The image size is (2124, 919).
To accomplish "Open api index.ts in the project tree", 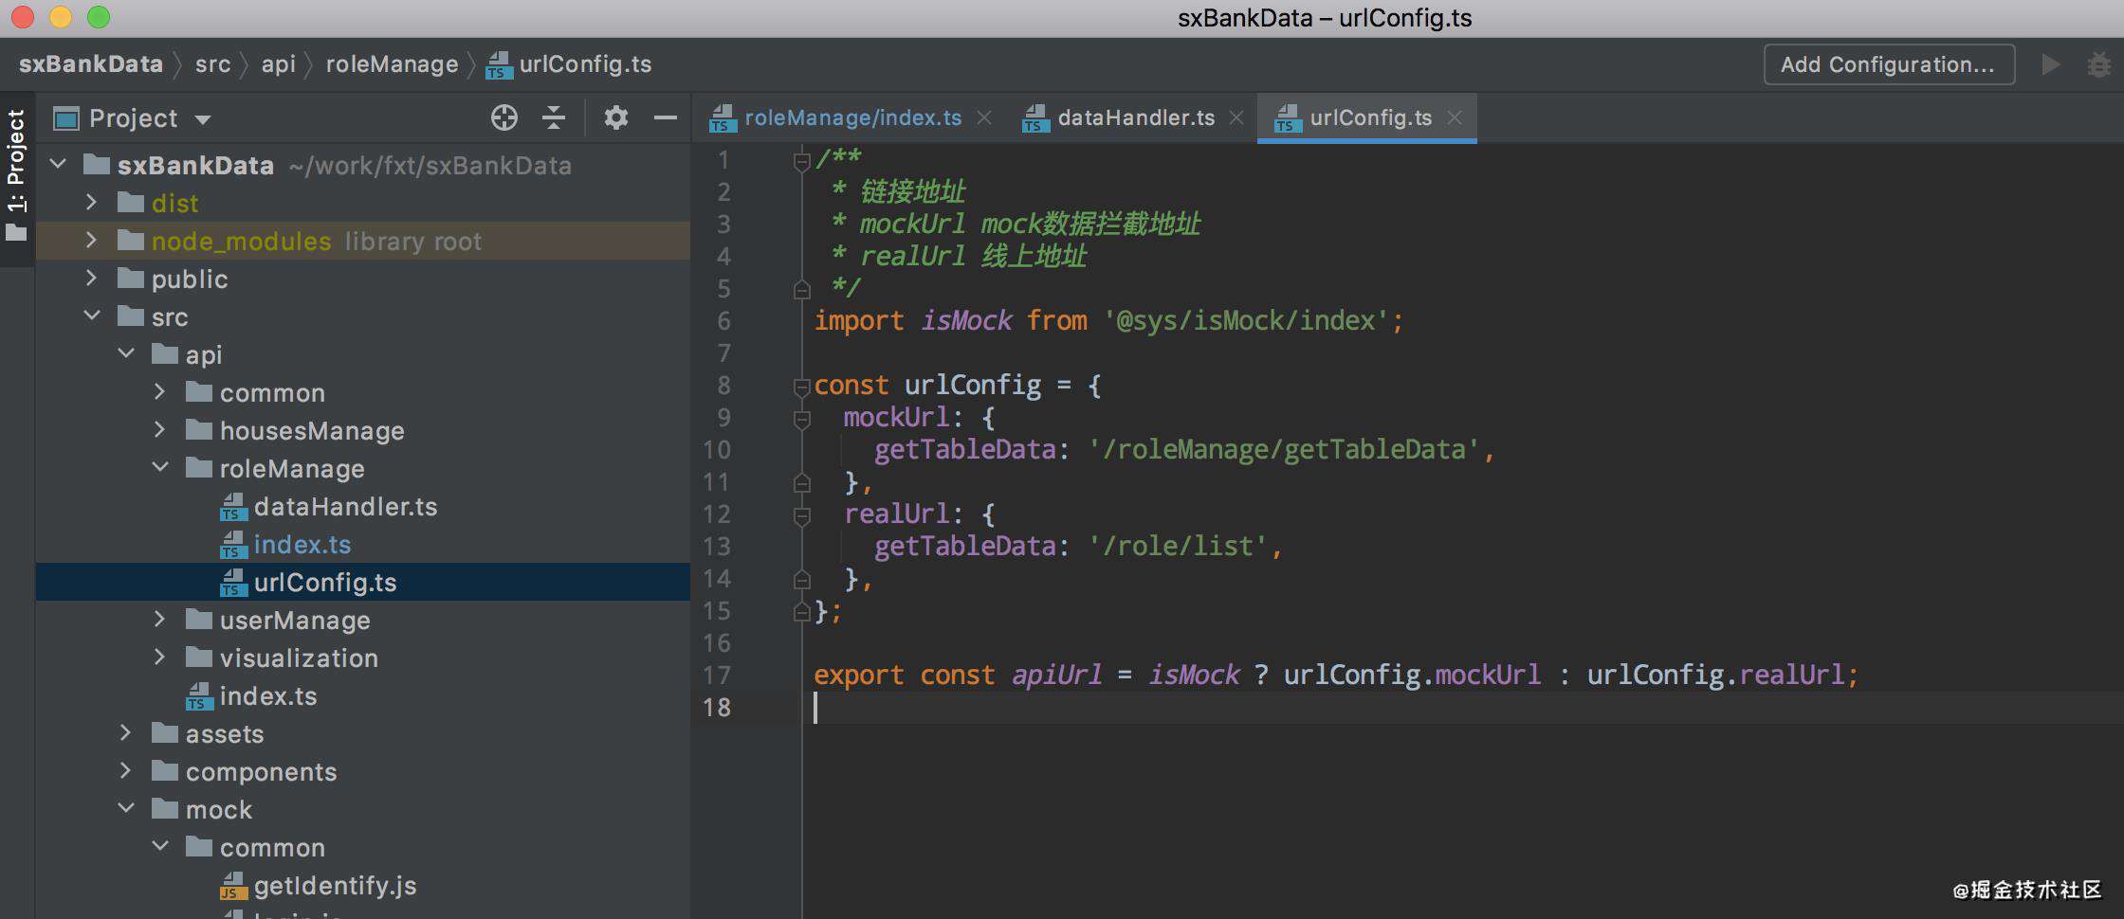I will [x=268, y=696].
